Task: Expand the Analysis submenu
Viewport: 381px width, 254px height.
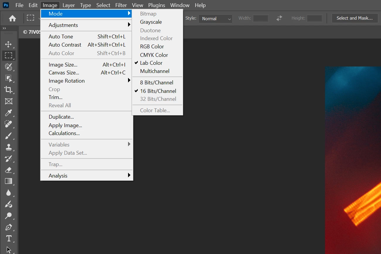Action: (87, 175)
